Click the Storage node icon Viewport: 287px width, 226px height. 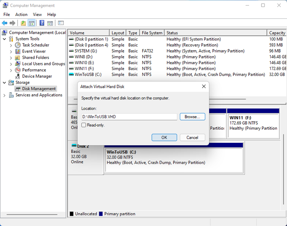[x=11, y=82]
